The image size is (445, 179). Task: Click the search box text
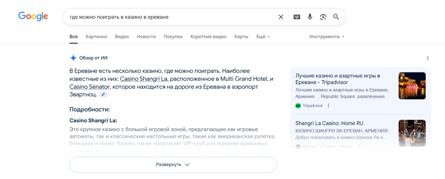click(x=119, y=17)
